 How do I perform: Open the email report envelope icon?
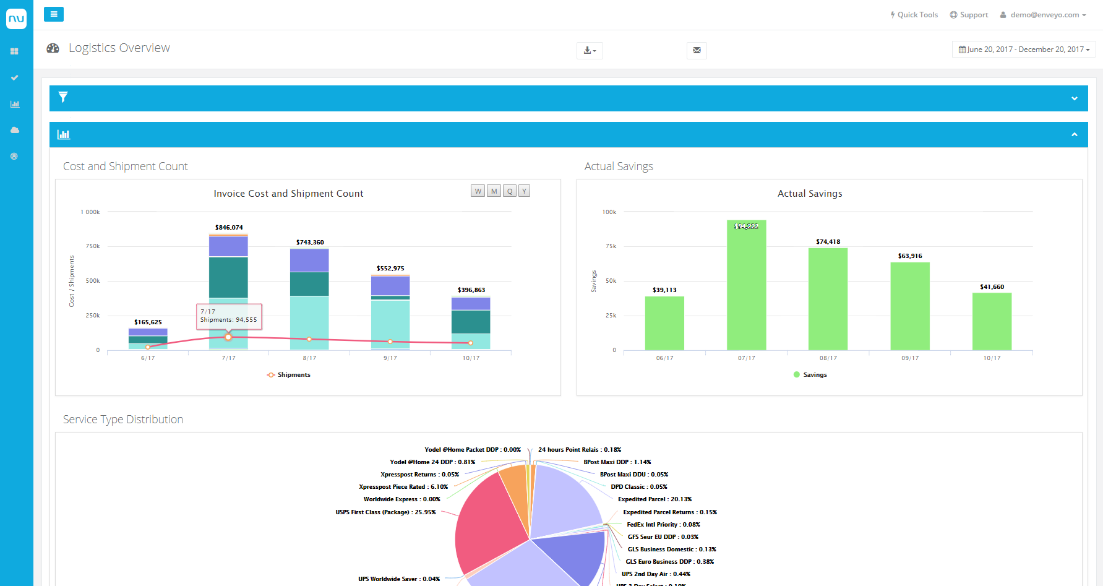pos(697,51)
